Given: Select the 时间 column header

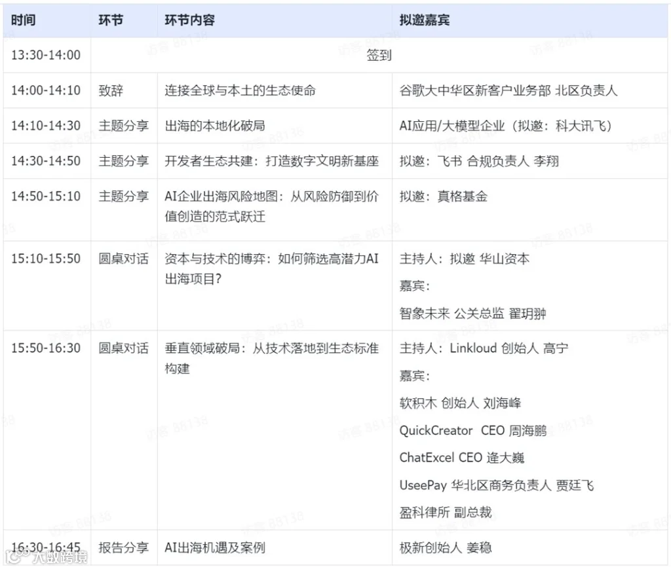Looking at the screenshot, I should tap(24, 20).
